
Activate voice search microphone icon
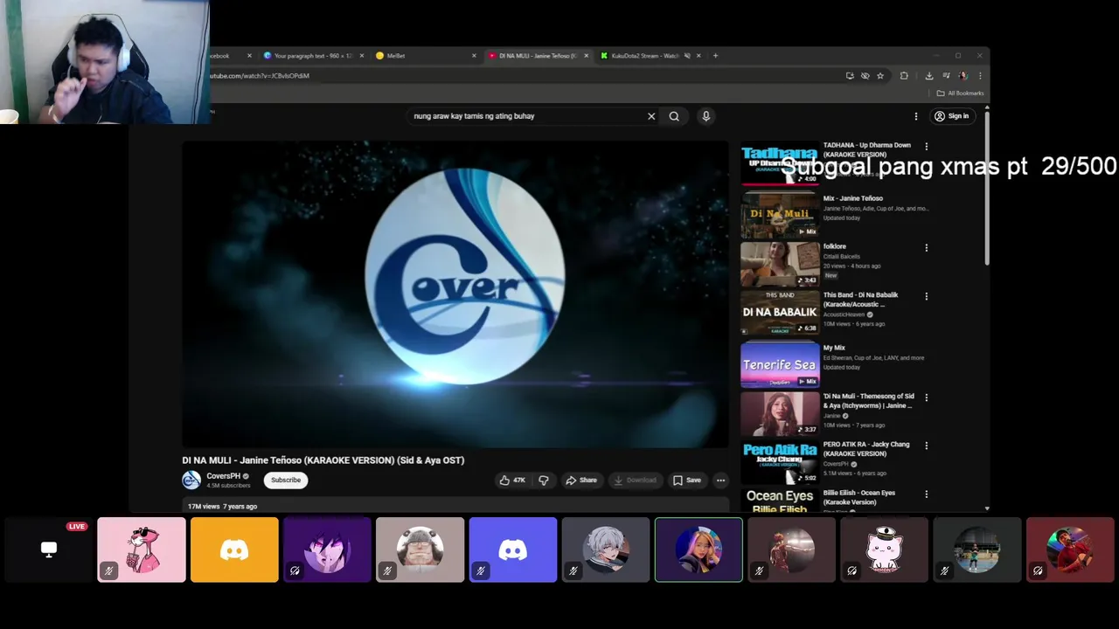[x=705, y=116]
